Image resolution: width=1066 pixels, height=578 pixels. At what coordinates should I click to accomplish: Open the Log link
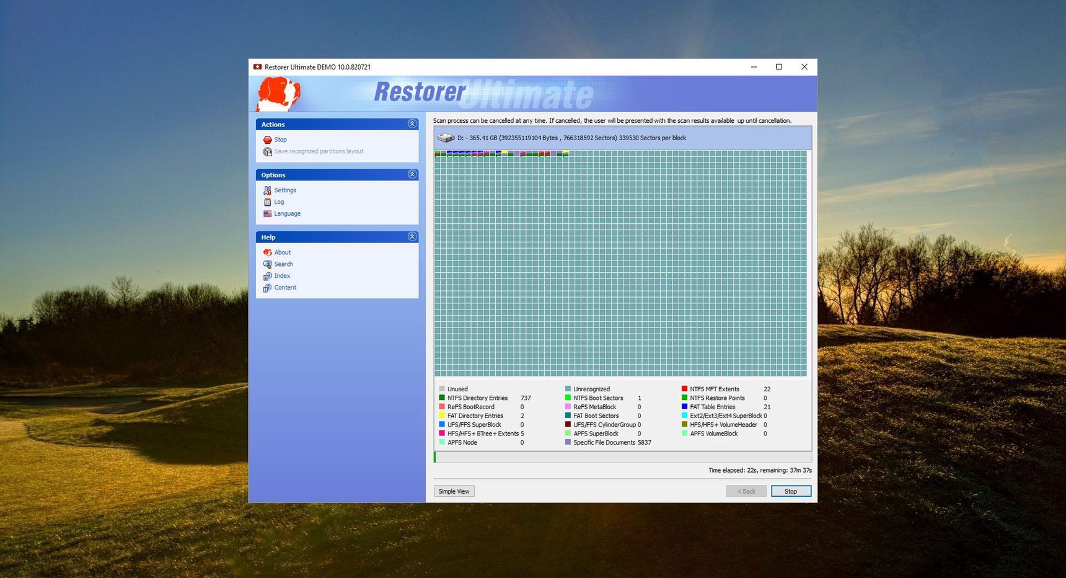click(279, 202)
